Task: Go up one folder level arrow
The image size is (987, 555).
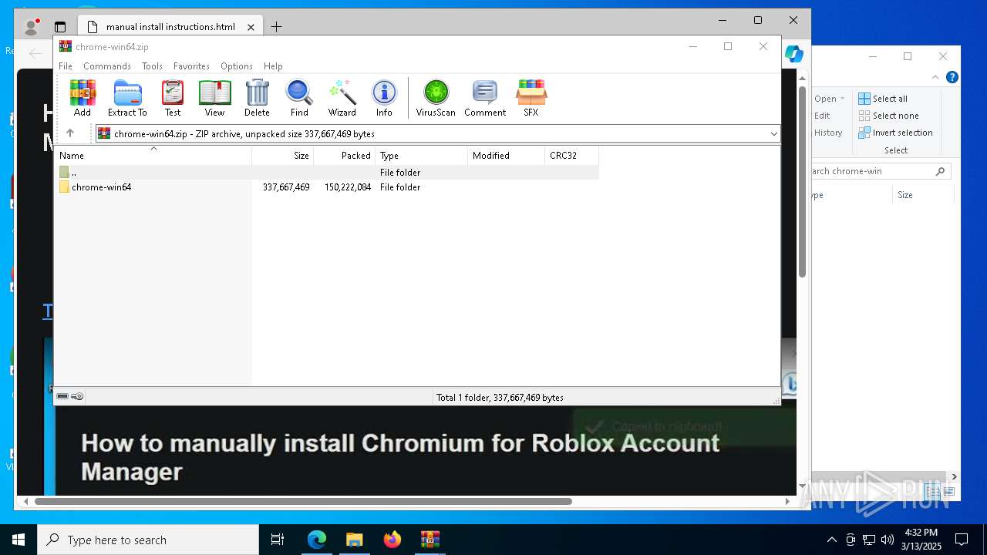Action: (x=70, y=133)
